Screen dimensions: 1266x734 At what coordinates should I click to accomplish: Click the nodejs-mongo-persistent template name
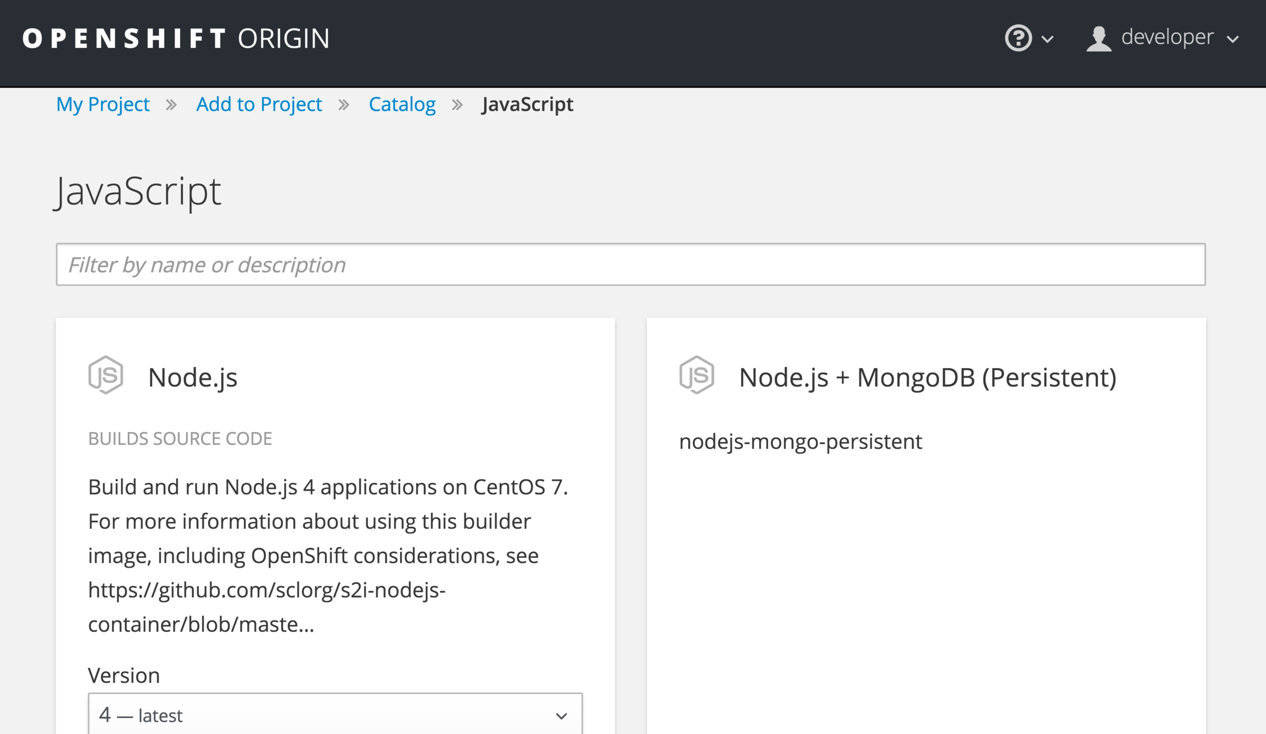click(800, 441)
